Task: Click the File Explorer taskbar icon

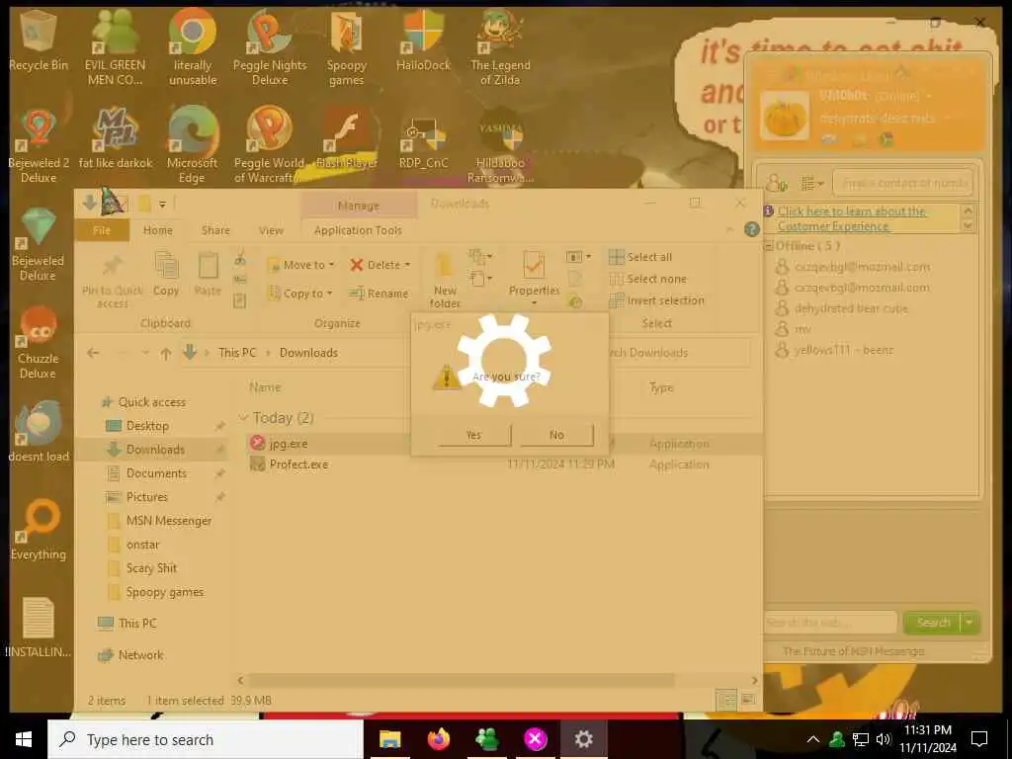Action: [389, 739]
